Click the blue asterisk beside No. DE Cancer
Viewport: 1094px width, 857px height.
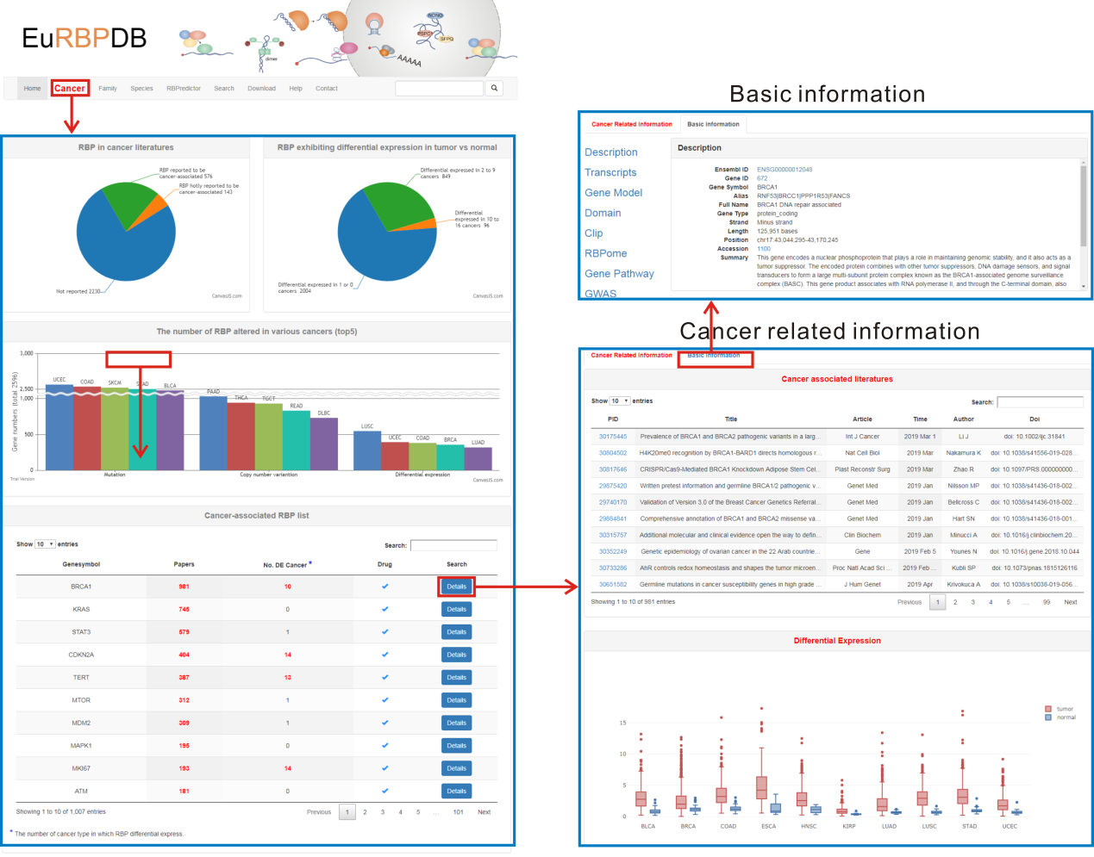(x=310, y=563)
